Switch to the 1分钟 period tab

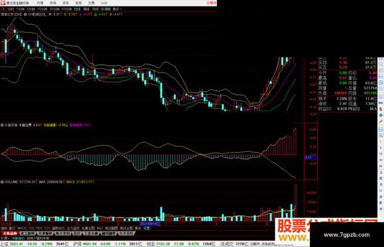[x=20, y=9]
